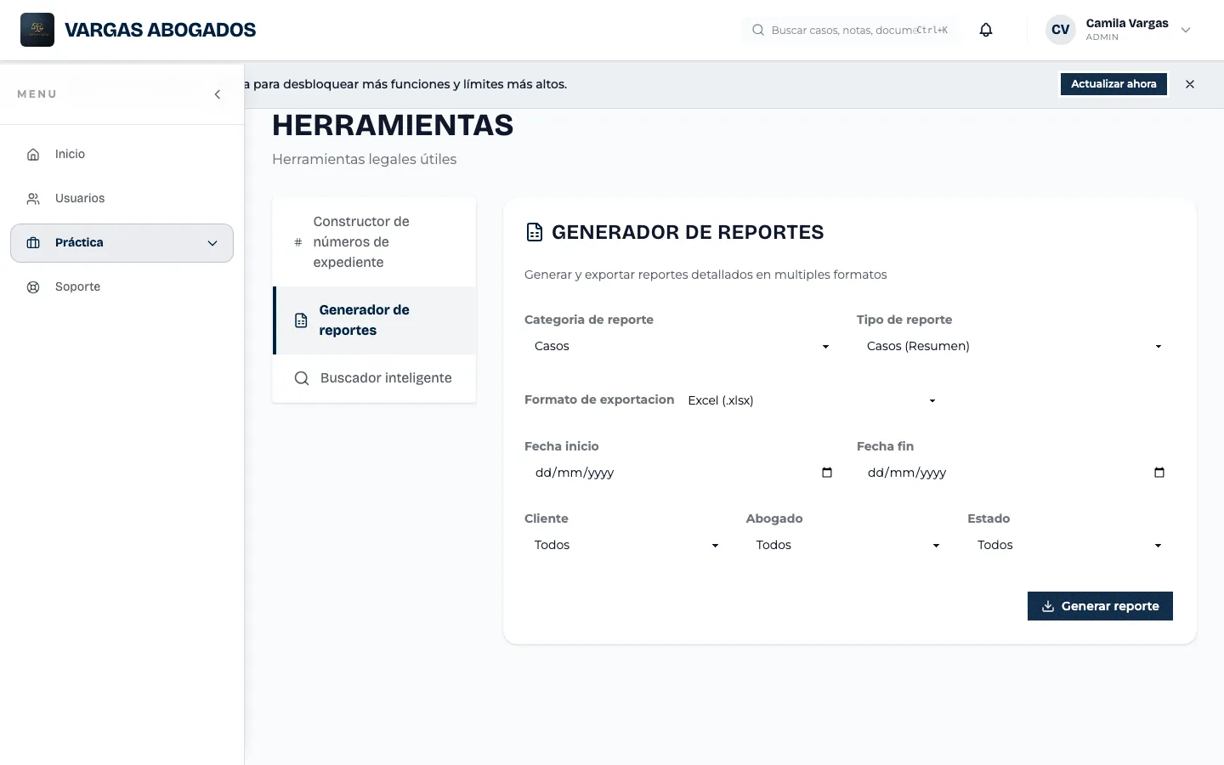1224x765 pixels.
Task: Click the Usuarios people icon
Action: pyautogui.click(x=33, y=198)
